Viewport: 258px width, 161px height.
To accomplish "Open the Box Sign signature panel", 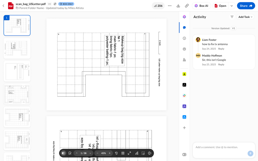I will (184, 60).
